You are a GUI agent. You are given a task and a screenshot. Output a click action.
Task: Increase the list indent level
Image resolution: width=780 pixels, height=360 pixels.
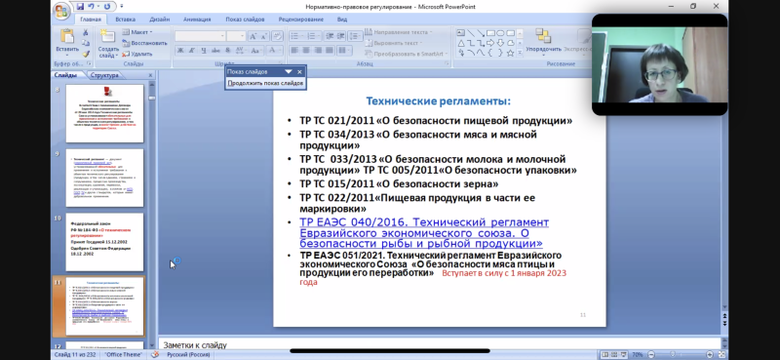point(340,36)
